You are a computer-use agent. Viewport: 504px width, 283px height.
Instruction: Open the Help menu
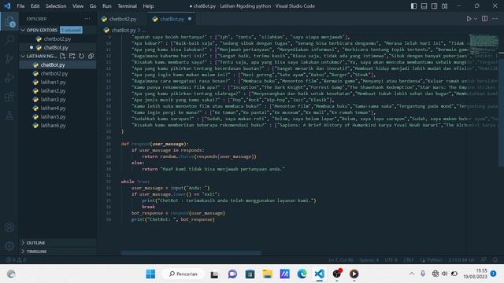click(148, 6)
